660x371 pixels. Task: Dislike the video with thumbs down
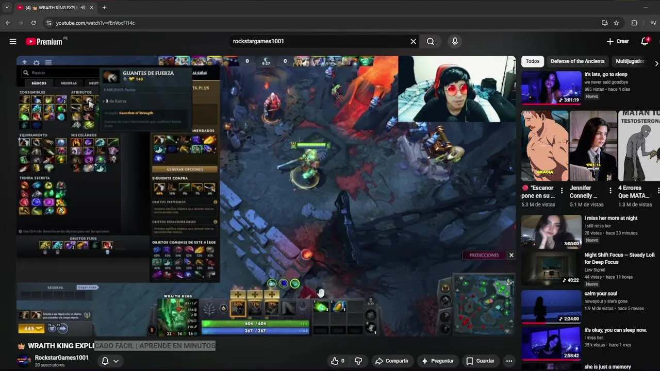click(358, 361)
